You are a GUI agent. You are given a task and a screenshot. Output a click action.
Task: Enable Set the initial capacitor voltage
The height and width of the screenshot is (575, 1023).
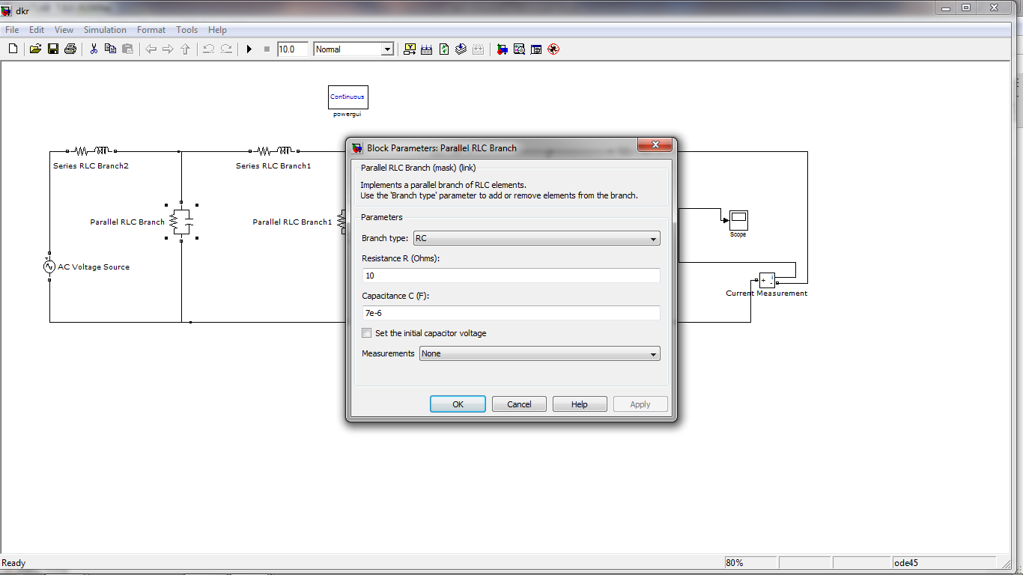(x=366, y=332)
